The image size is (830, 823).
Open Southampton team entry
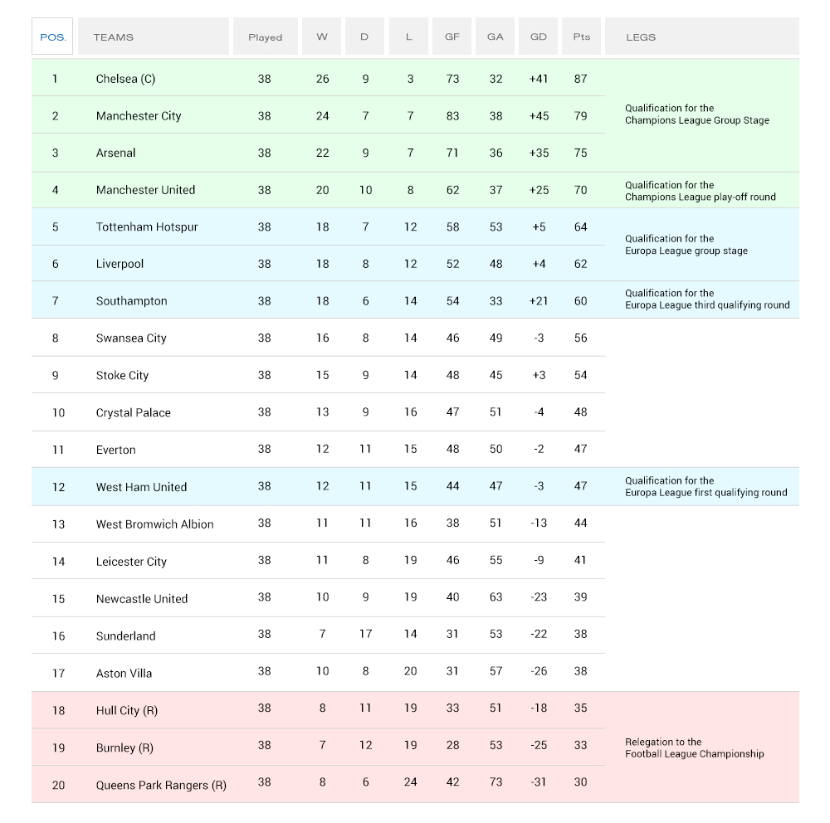point(131,301)
